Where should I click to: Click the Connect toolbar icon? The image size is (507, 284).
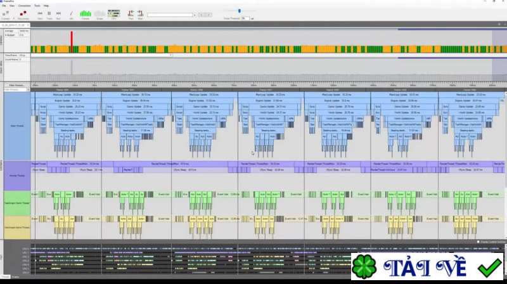(6, 13)
